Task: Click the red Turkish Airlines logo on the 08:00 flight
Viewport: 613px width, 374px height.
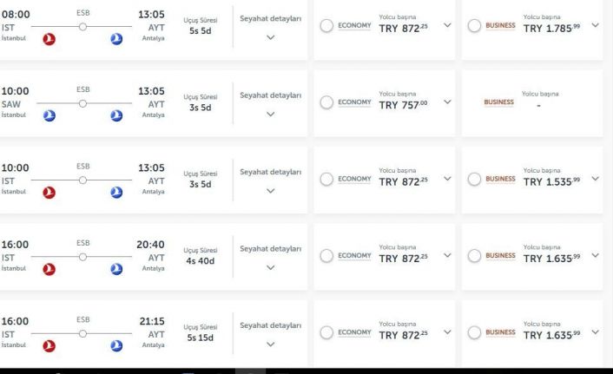Action: pyautogui.click(x=49, y=40)
